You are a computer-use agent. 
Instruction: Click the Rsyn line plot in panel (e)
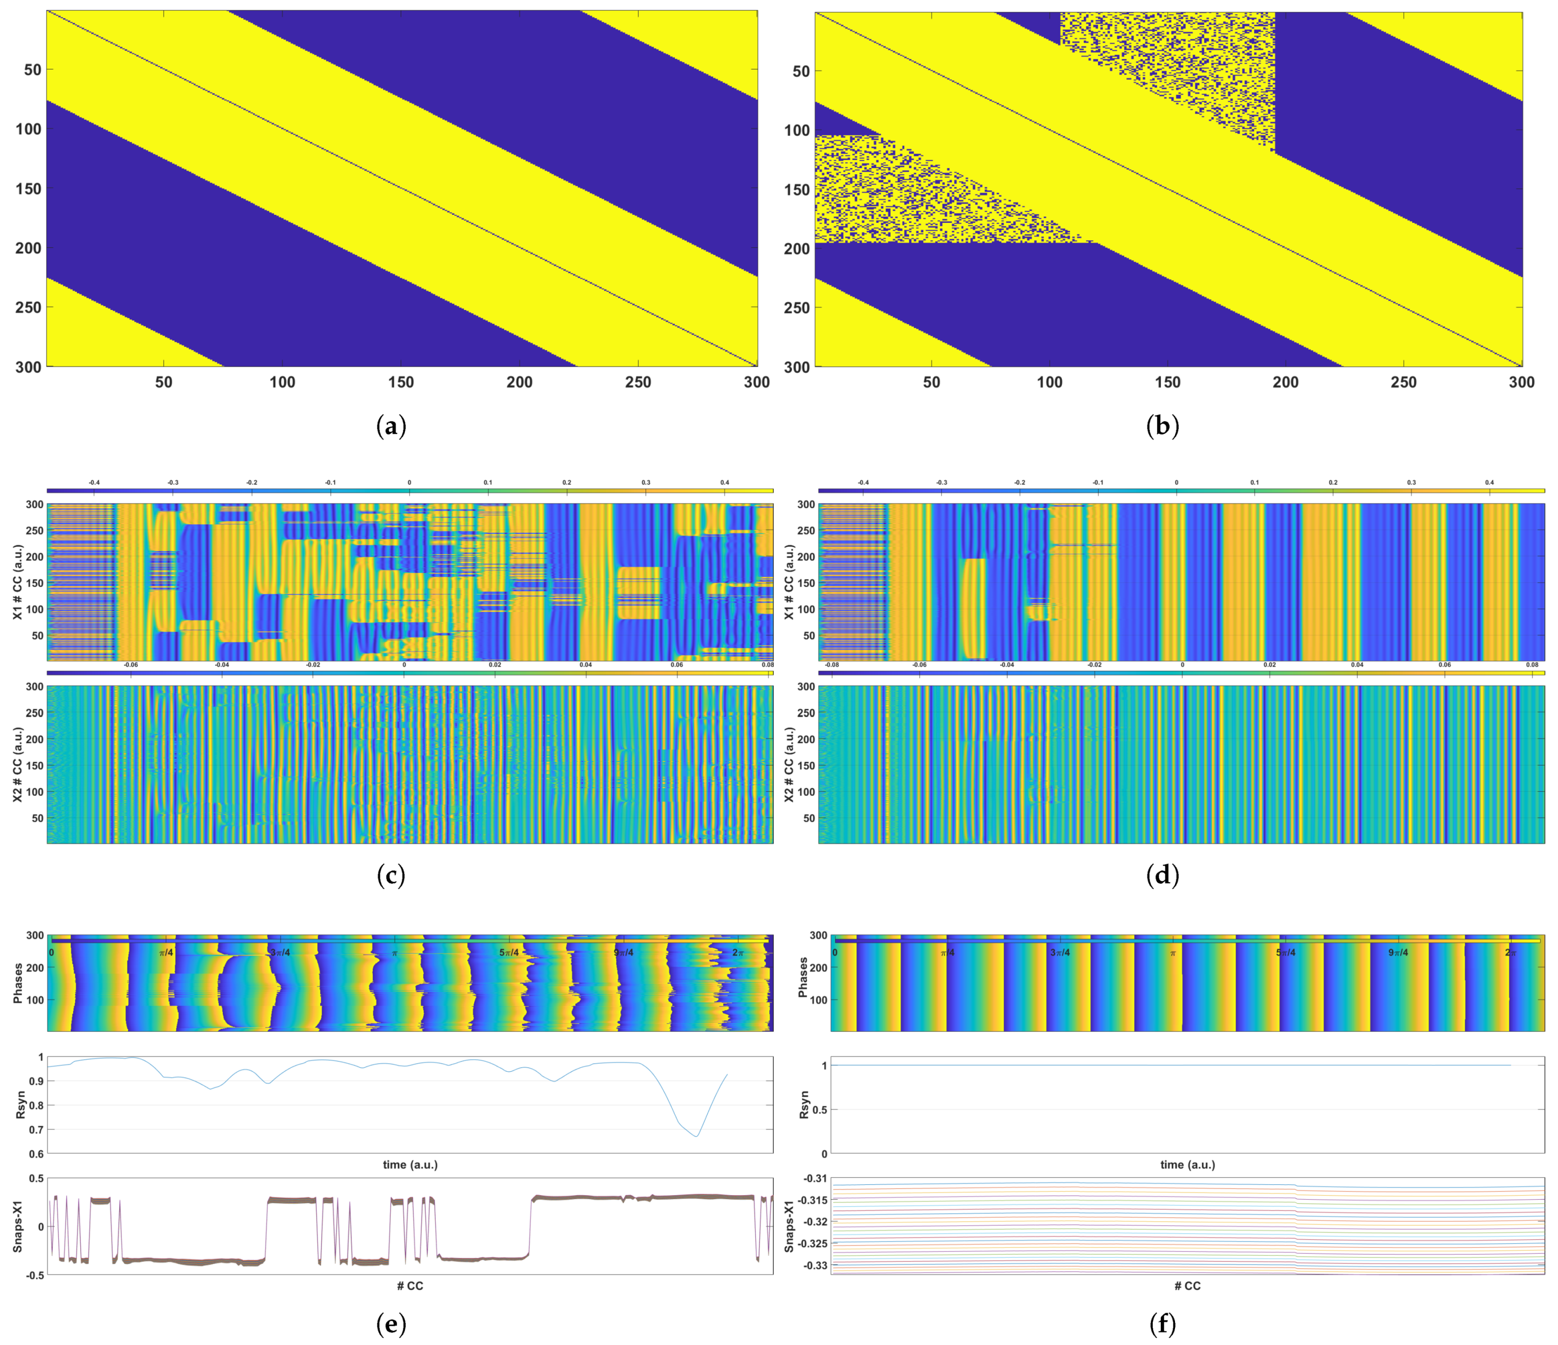tap(410, 1104)
